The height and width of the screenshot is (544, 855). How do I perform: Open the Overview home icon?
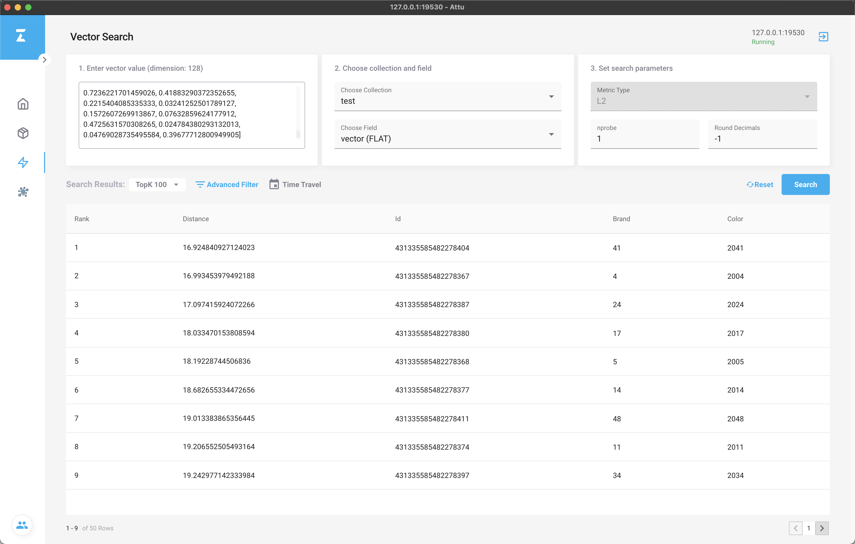(x=23, y=104)
